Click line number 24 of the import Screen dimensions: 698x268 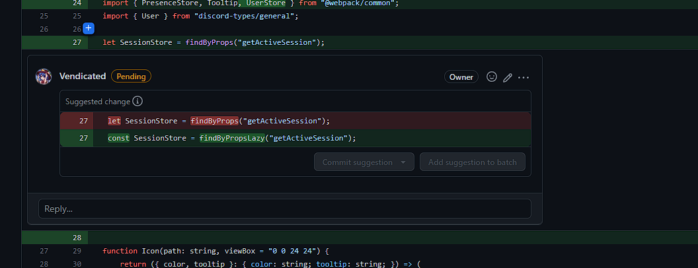tap(77, 3)
